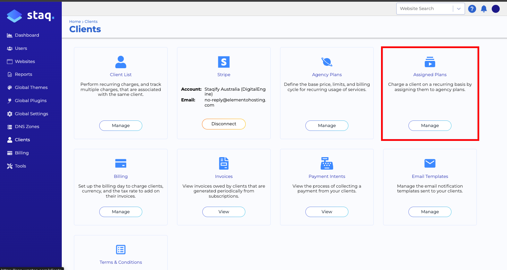Expand the Website Search dropdown arrow

(459, 9)
